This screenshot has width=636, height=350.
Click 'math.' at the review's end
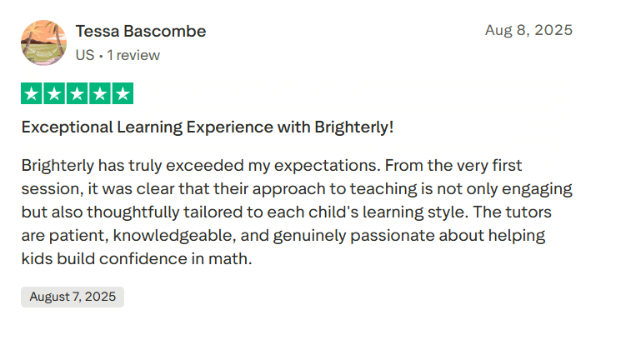[x=233, y=258]
